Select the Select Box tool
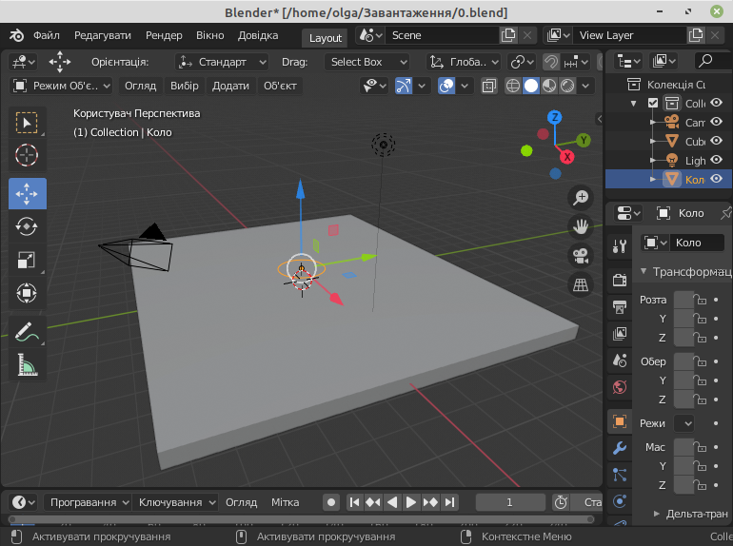Viewport: 733px width, 546px height. tap(27, 123)
